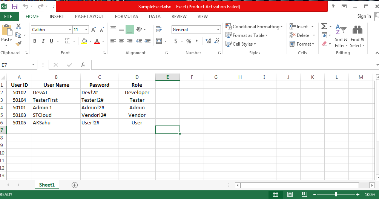379x199 pixels.
Task: Open the Name Box dropdown arrow
Action: (x=33, y=65)
